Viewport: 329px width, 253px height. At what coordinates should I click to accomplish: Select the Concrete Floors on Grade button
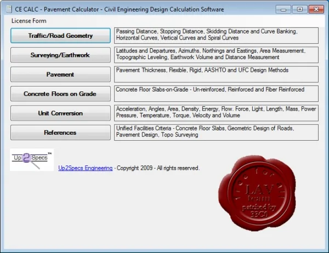pos(60,94)
